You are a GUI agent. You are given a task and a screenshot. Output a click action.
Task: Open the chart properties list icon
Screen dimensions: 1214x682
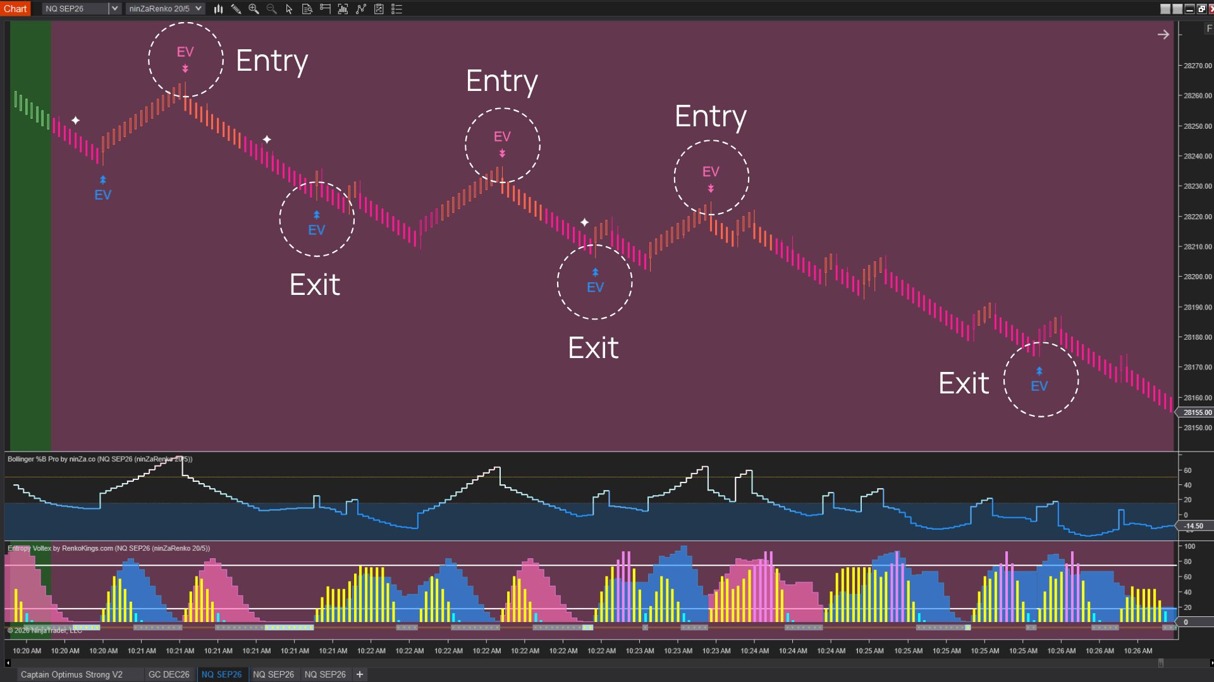tap(397, 9)
